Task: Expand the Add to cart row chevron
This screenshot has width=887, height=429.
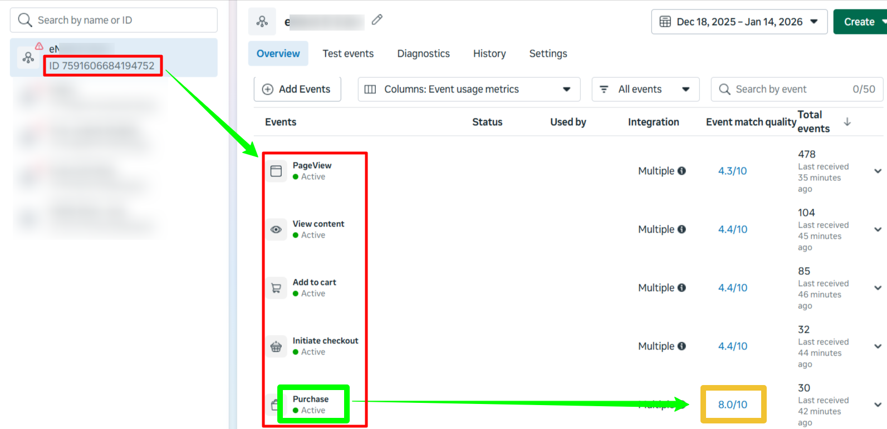Action: [878, 288]
